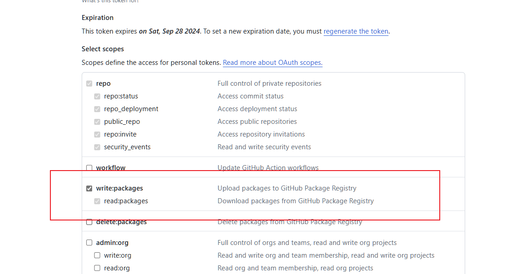
Task: Uncheck the write:packages scope checkbox
Action: pos(89,188)
